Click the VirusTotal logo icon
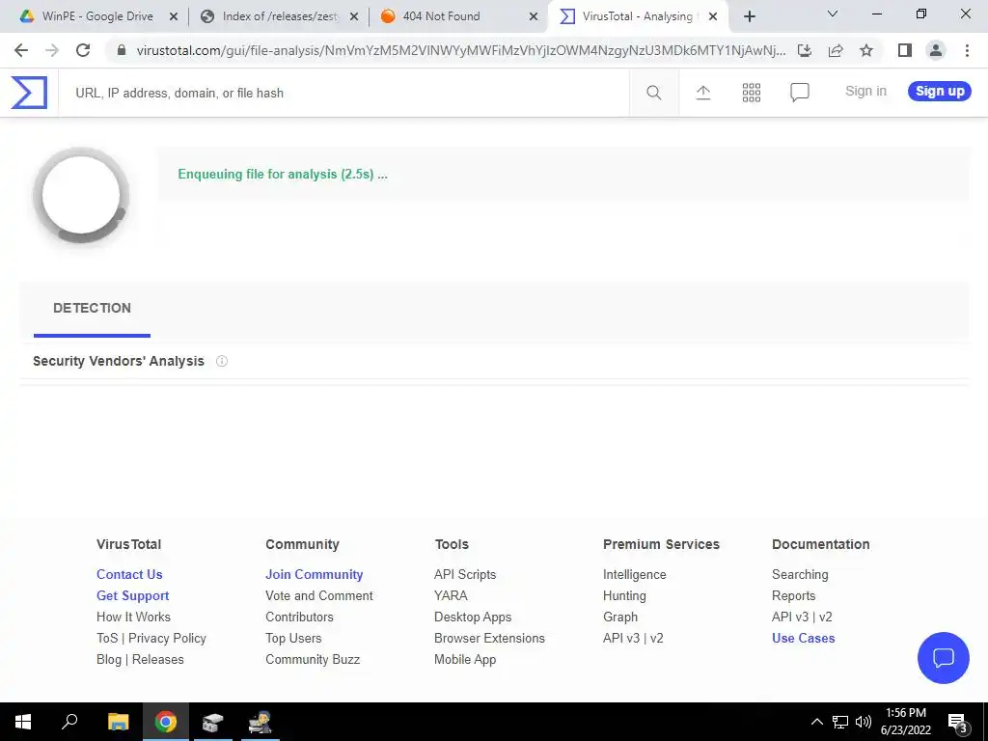988x741 pixels. (29, 93)
